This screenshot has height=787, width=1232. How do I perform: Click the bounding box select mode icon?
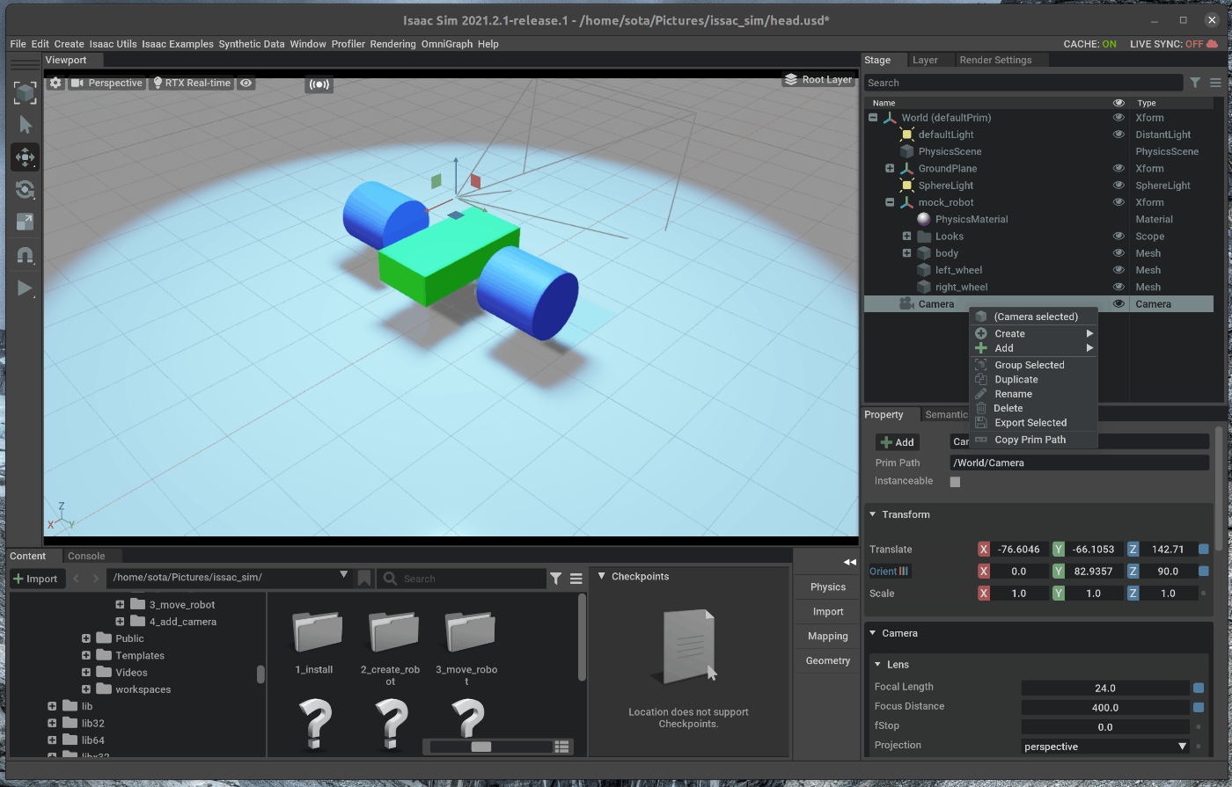(x=25, y=92)
